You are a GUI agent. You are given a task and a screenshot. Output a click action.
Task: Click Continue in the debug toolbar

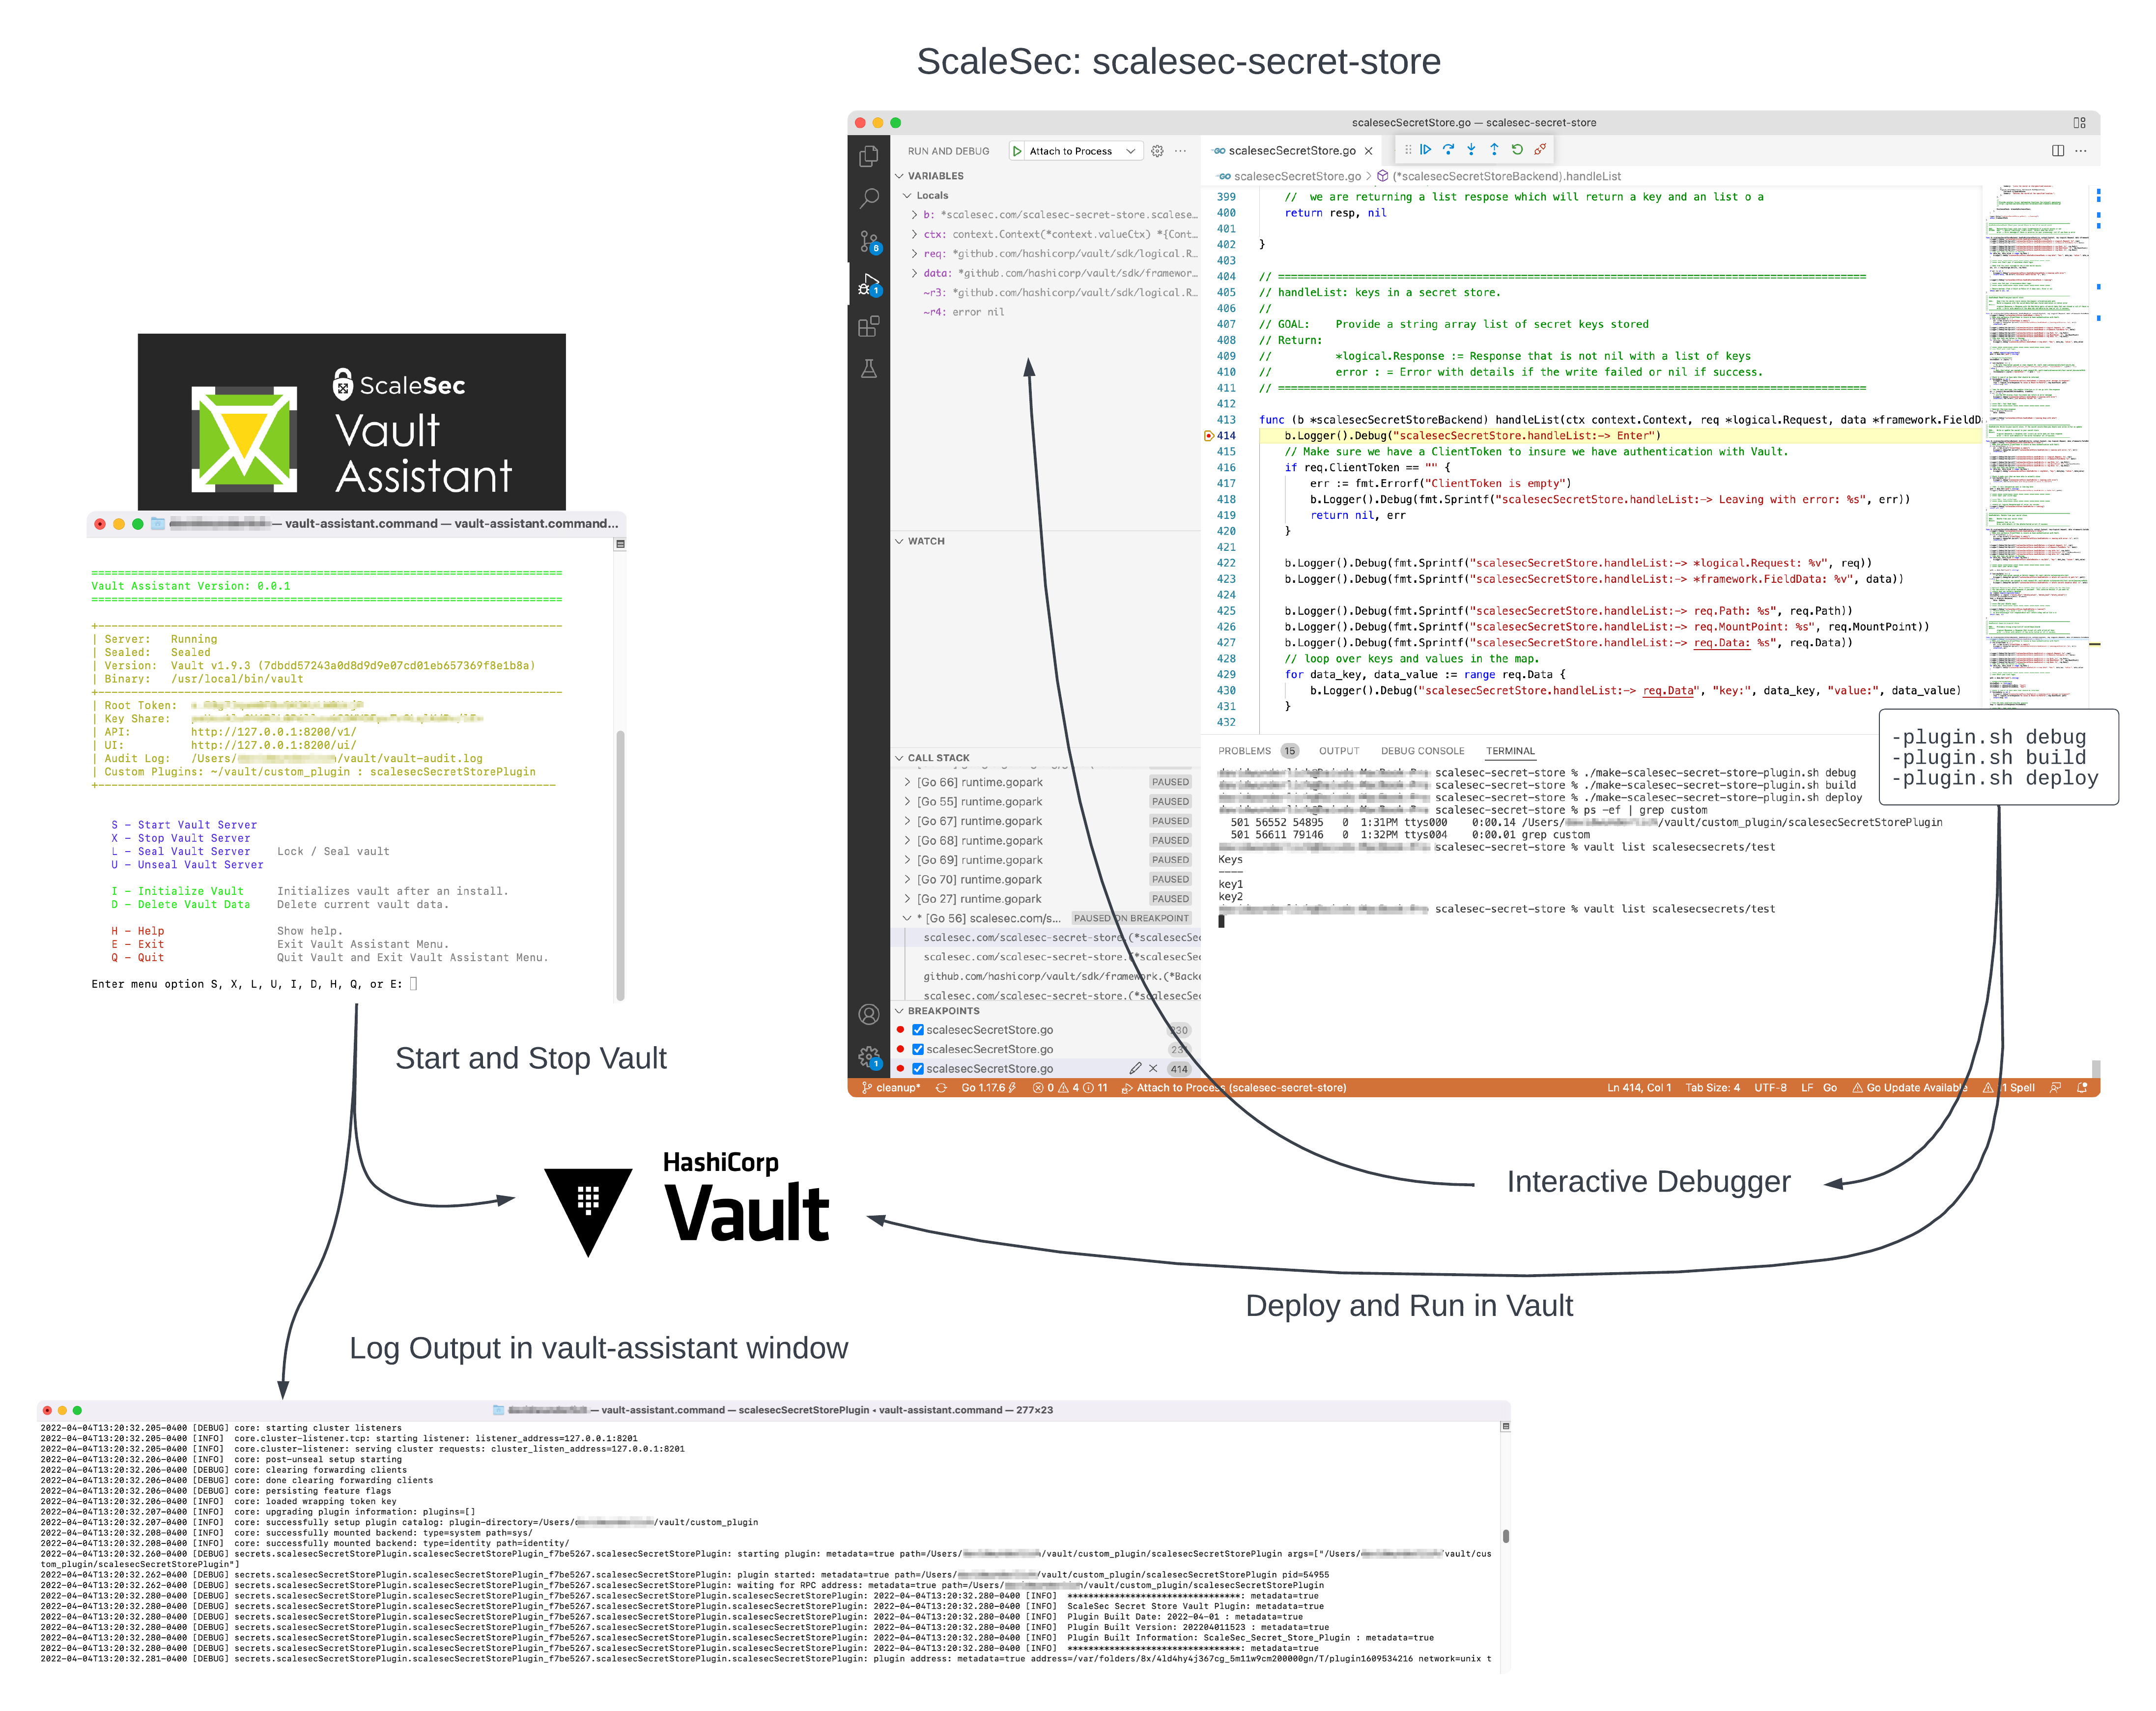[1426, 150]
